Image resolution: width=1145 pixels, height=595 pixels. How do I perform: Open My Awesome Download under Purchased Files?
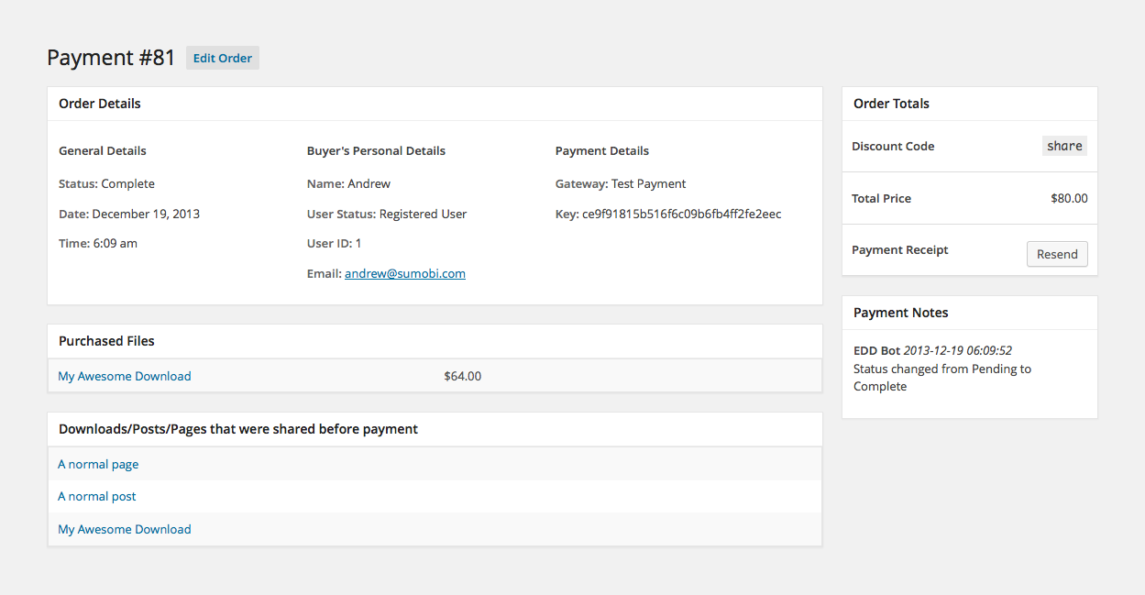coord(125,376)
